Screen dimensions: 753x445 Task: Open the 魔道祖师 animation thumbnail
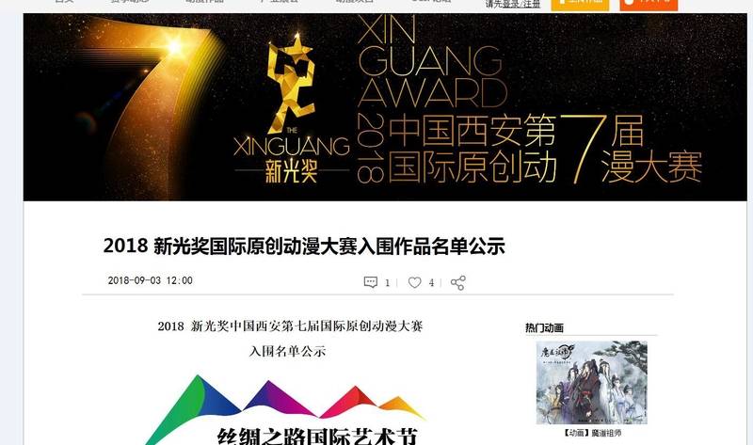coord(592,383)
